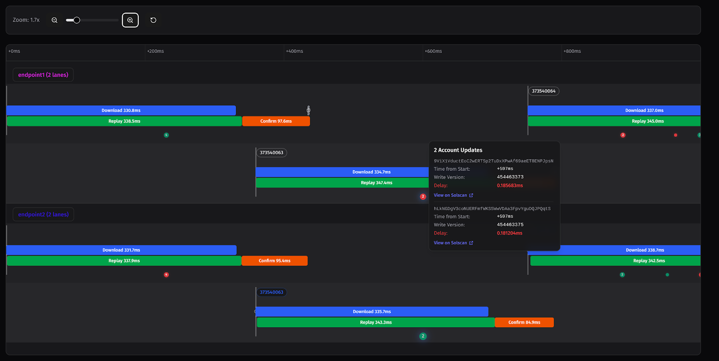Select the Download 330.8ms bar
This screenshot has height=361, width=719.
click(x=121, y=110)
